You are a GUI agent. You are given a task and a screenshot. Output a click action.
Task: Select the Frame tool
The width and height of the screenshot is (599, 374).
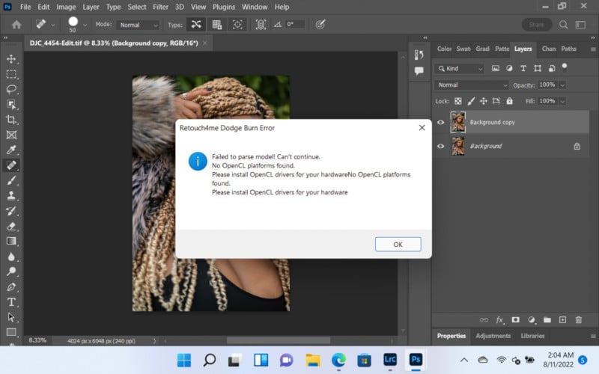click(x=11, y=135)
